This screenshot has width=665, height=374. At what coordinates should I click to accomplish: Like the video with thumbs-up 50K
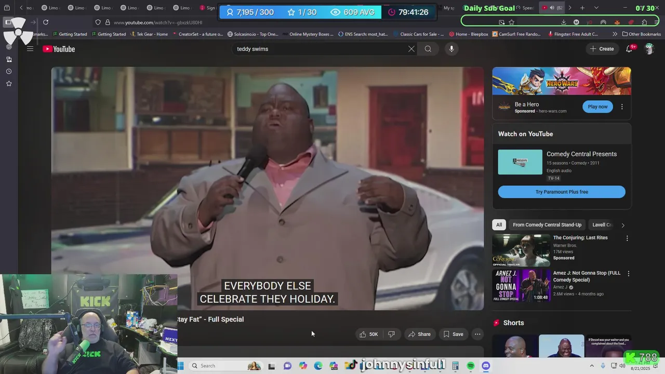point(368,334)
